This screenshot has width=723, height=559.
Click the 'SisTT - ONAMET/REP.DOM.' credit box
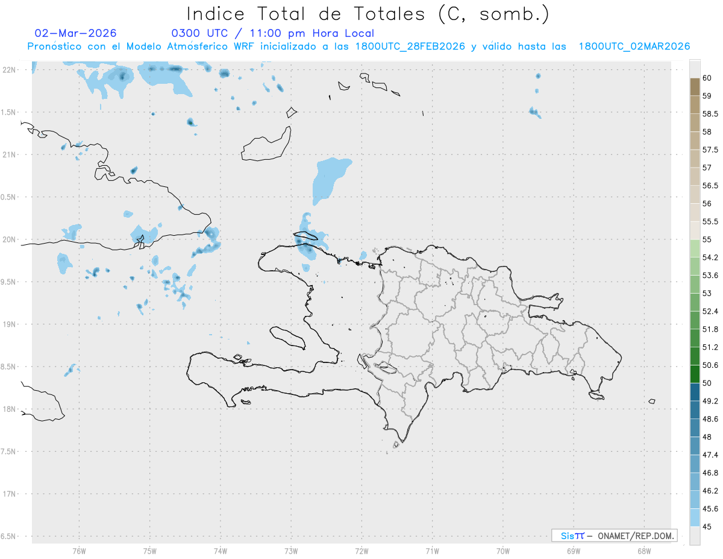(x=614, y=535)
